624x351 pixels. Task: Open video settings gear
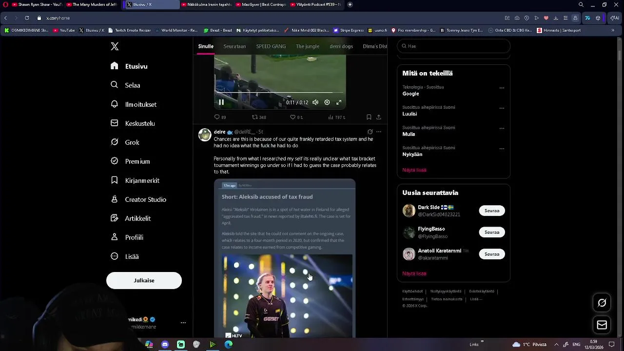[x=327, y=102]
